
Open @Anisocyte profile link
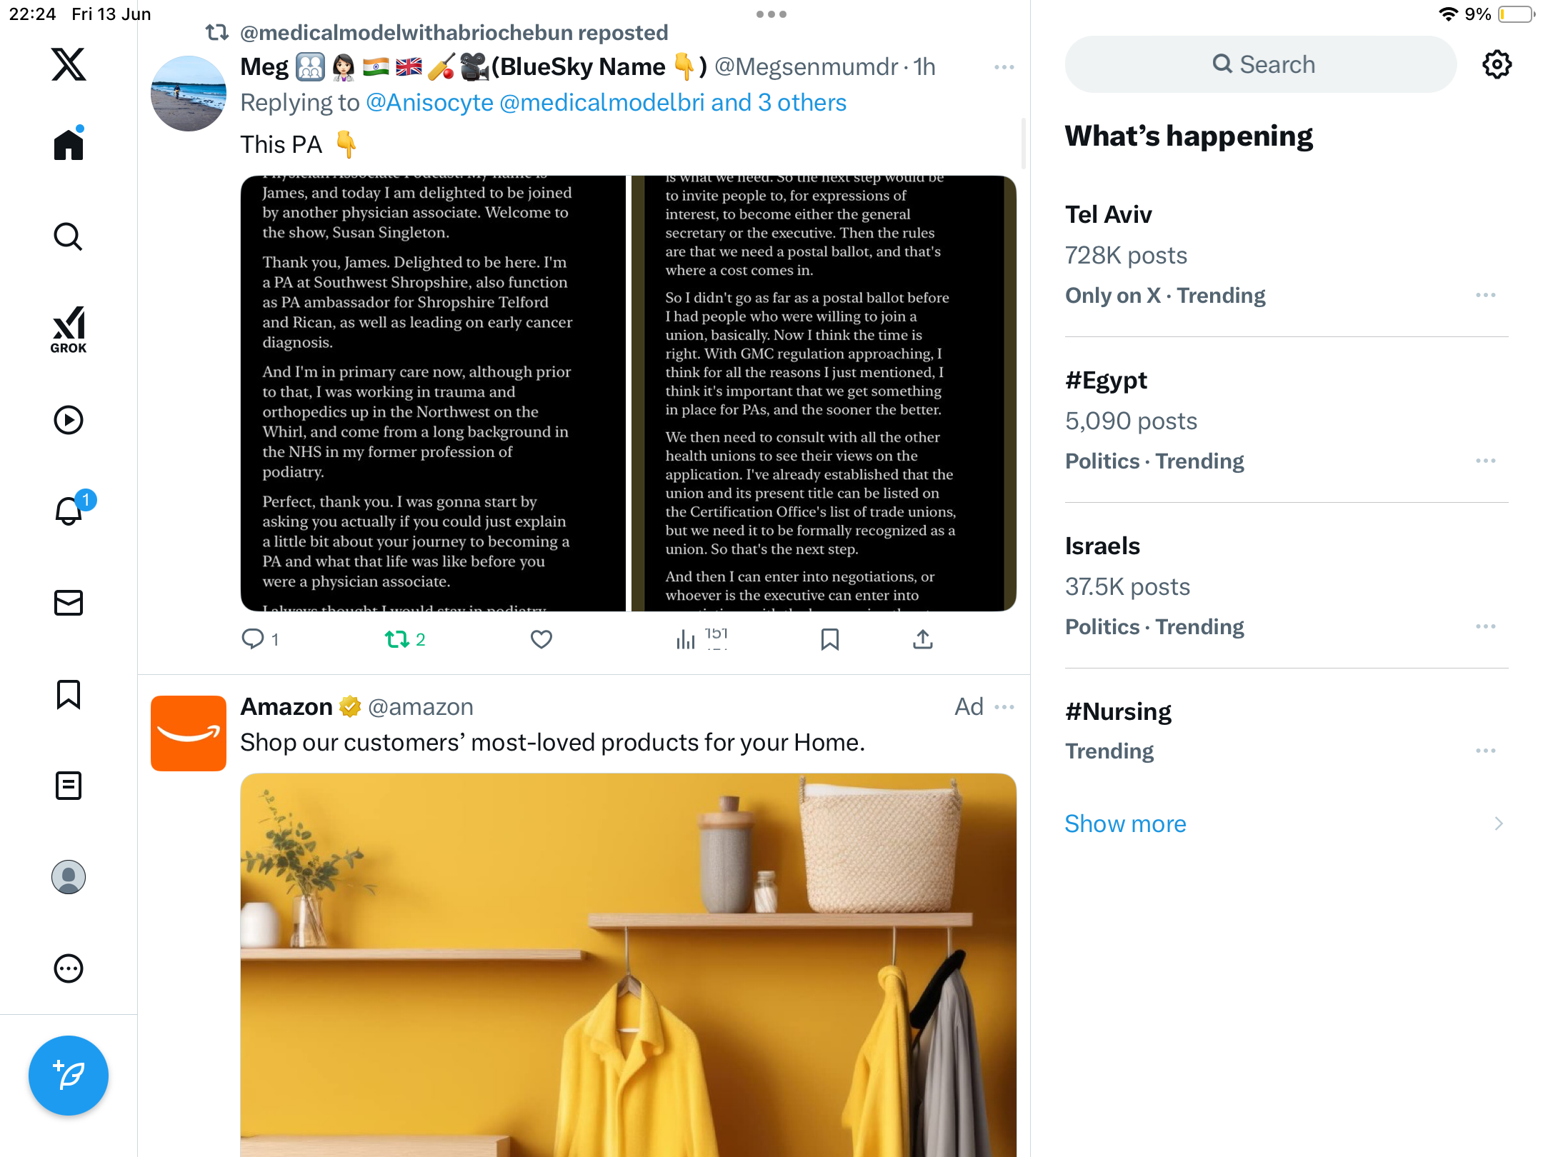(429, 103)
